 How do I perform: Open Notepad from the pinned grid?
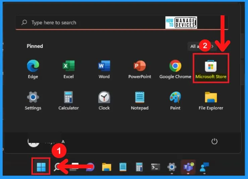click(x=140, y=101)
